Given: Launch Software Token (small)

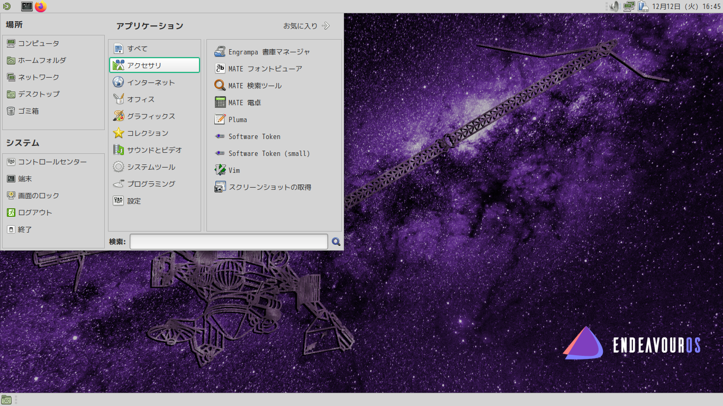Looking at the screenshot, I should coord(274,153).
